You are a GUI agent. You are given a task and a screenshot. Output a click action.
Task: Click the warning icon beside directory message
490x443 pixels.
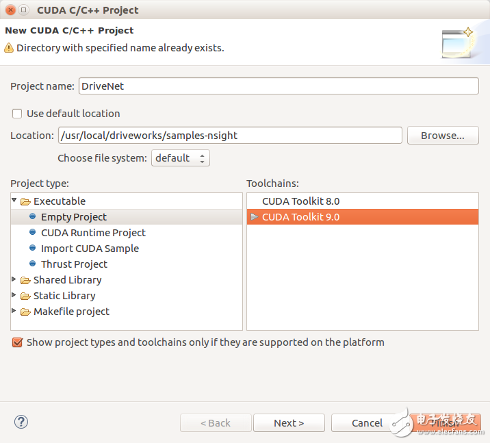point(9,48)
